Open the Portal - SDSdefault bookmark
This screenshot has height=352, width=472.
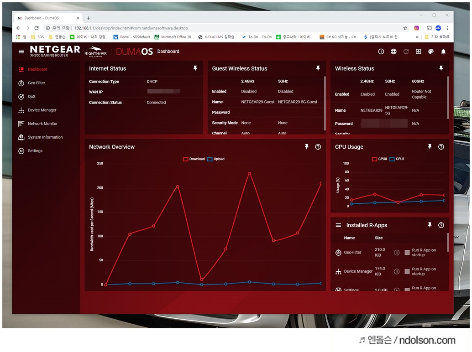tap(131, 37)
